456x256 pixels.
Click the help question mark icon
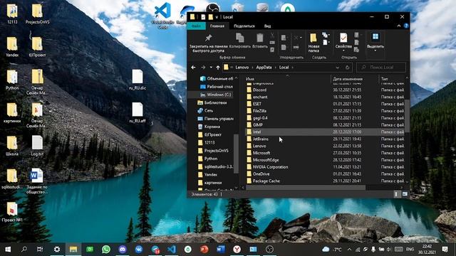406,26
